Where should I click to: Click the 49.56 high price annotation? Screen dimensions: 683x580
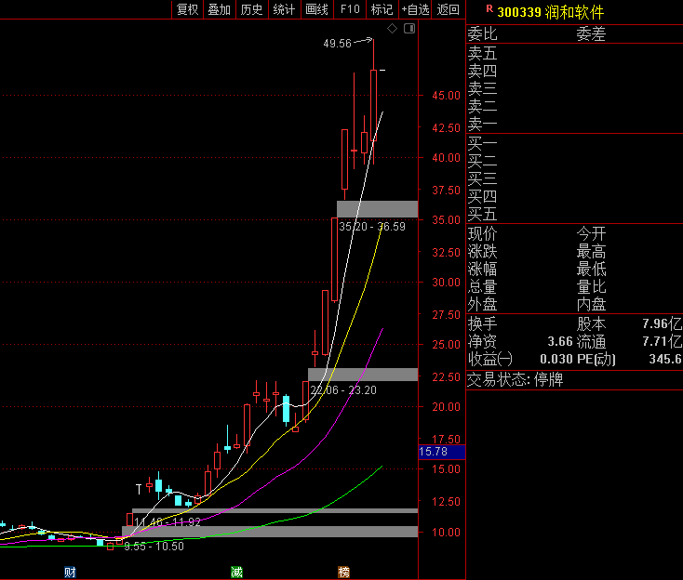click(337, 44)
